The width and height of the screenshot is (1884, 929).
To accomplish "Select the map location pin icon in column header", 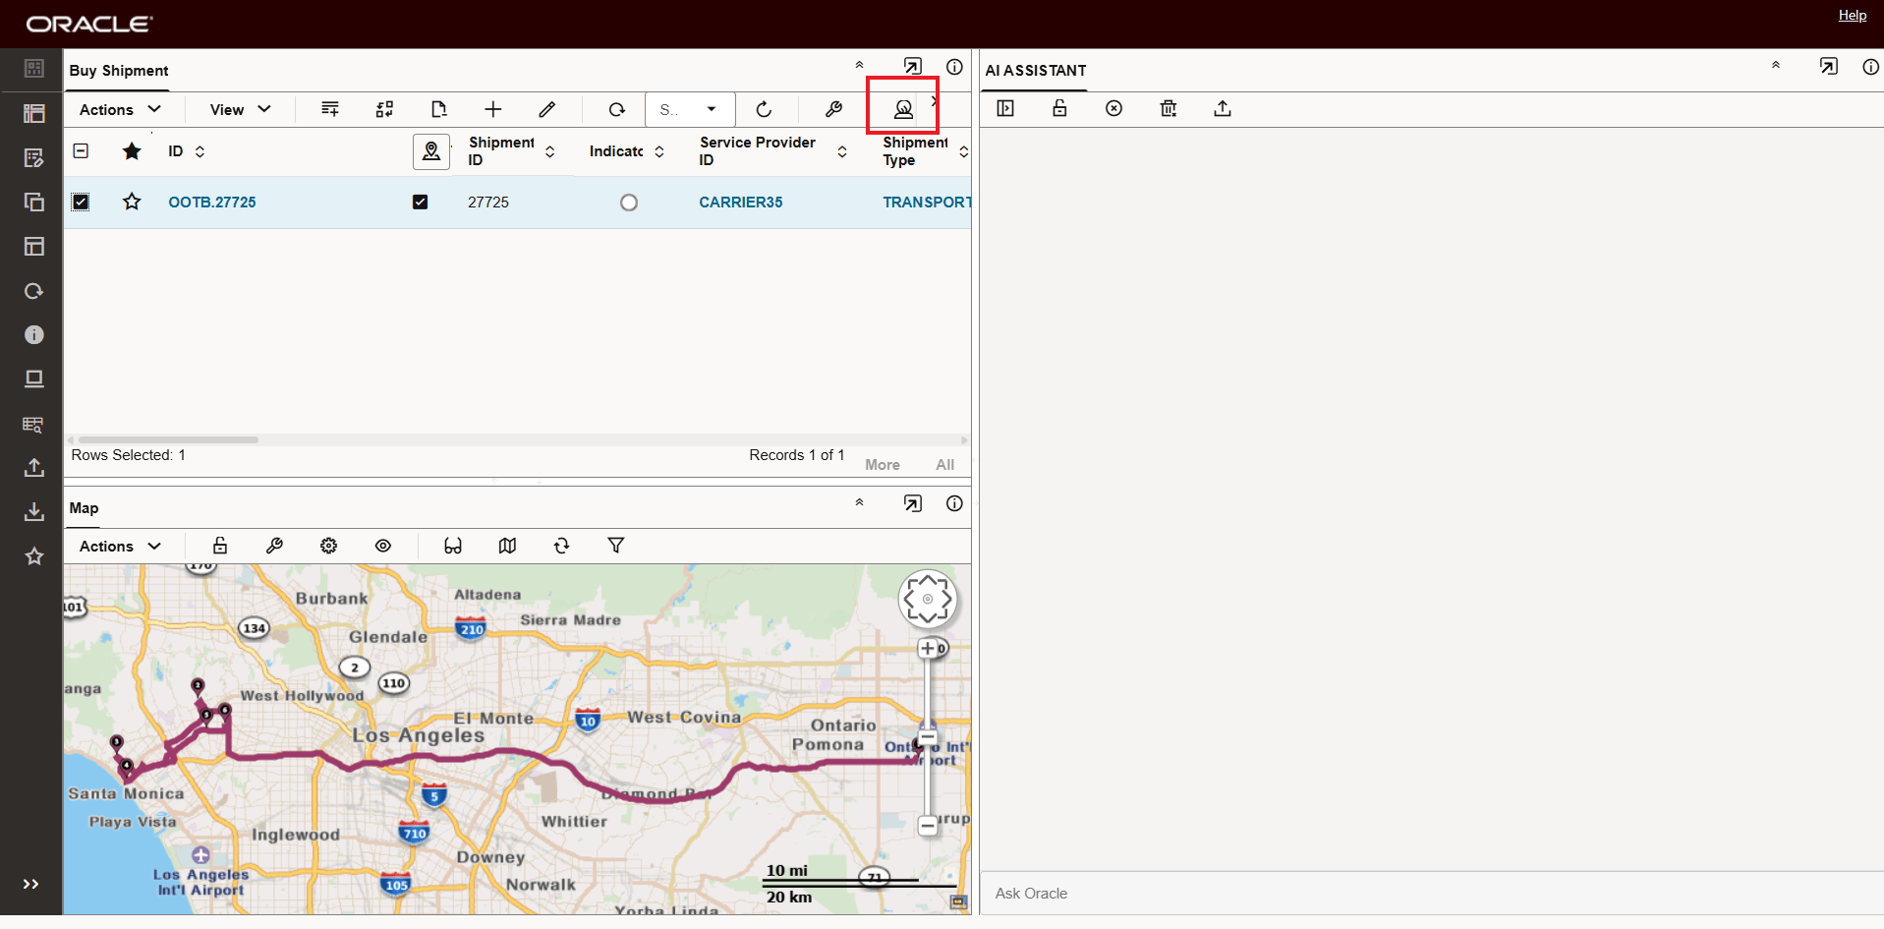I will click(431, 151).
